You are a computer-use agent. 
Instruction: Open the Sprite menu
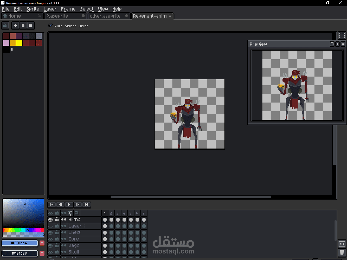click(33, 9)
